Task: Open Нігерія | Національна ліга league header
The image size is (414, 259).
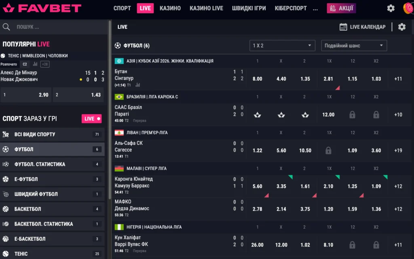Action: point(154,227)
